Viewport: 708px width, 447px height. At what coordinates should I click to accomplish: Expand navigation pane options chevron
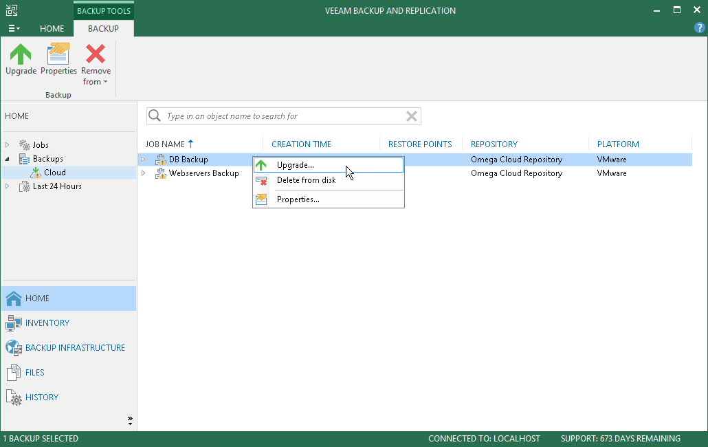130,421
